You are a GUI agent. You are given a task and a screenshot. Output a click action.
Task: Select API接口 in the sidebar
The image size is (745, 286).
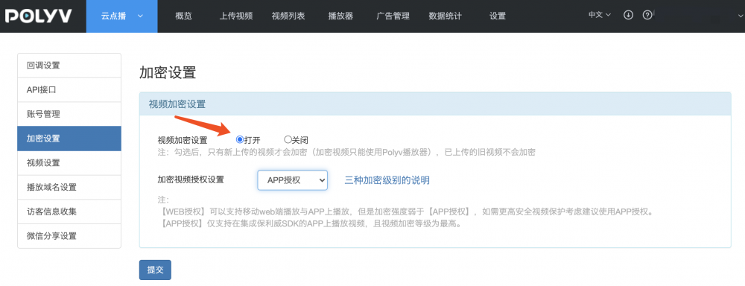coord(69,90)
